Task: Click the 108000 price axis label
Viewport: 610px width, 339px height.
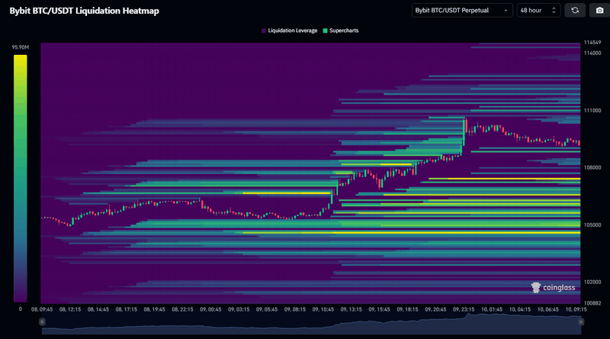Action: 592,167
